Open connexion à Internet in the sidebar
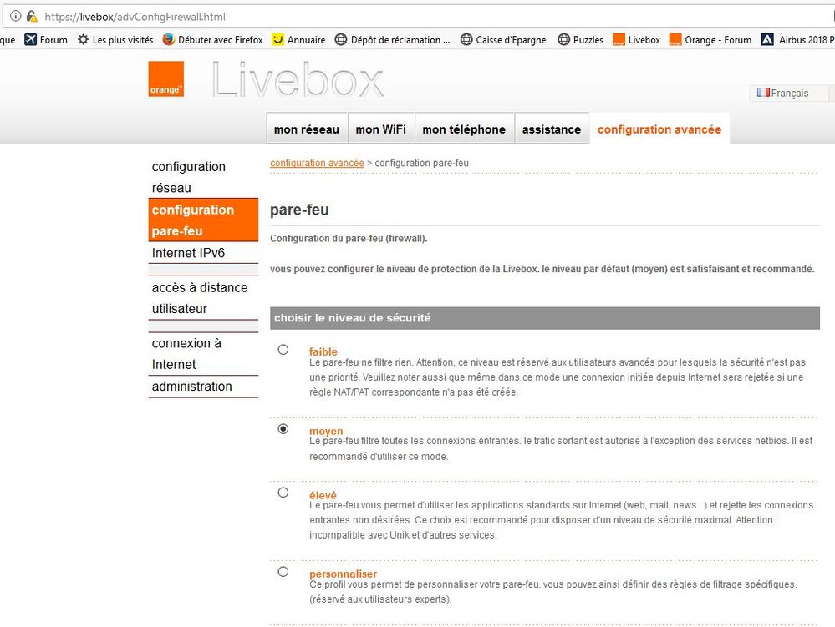This screenshot has height=627, width=835. [203, 354]
